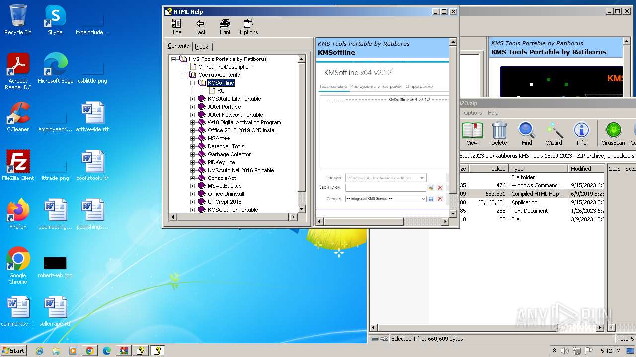Open the Firefox desktop shortcut
Screen dimensions: 636x357
18,214
